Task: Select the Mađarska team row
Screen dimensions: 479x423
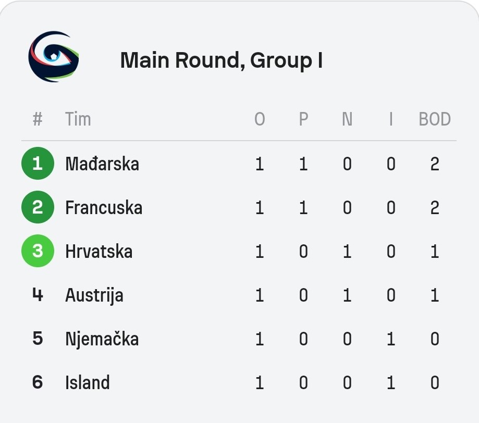Action: [x=239, y=164]
